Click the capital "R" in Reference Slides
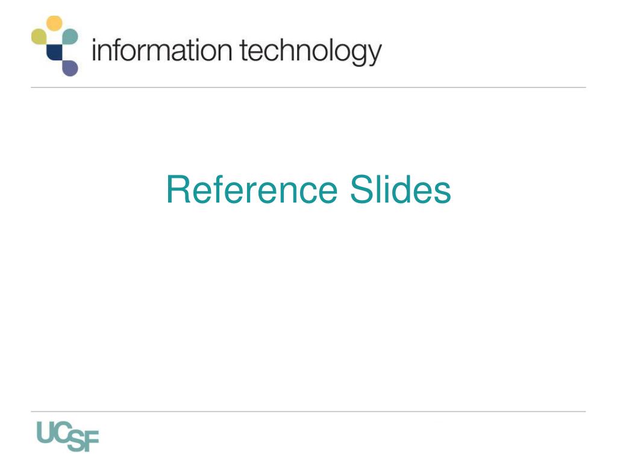Viewport: 617px width, 463px height. click(178, 190)
